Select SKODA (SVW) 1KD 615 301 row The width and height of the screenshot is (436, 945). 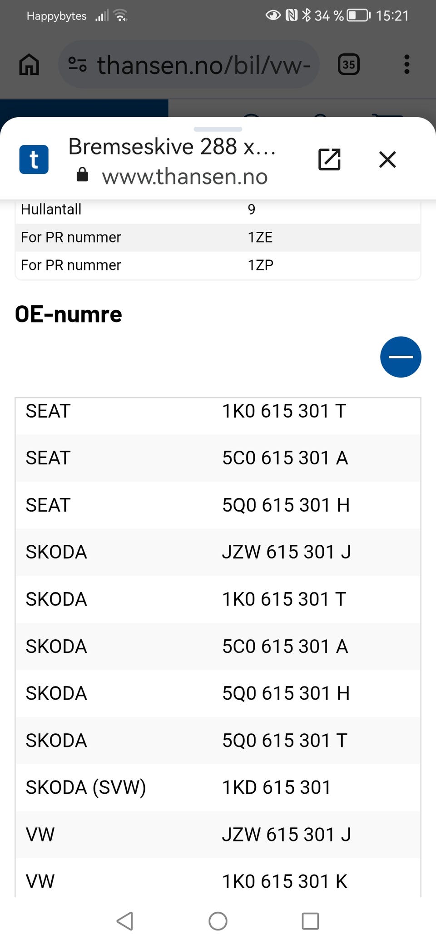[218, 787]
